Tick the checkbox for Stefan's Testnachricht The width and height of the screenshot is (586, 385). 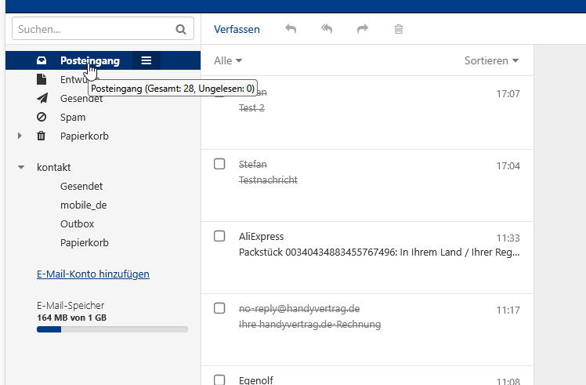point(220,164)
